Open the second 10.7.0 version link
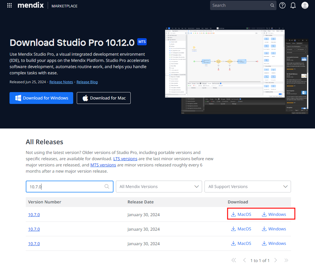The image size is (315, 273). (34, 229)
